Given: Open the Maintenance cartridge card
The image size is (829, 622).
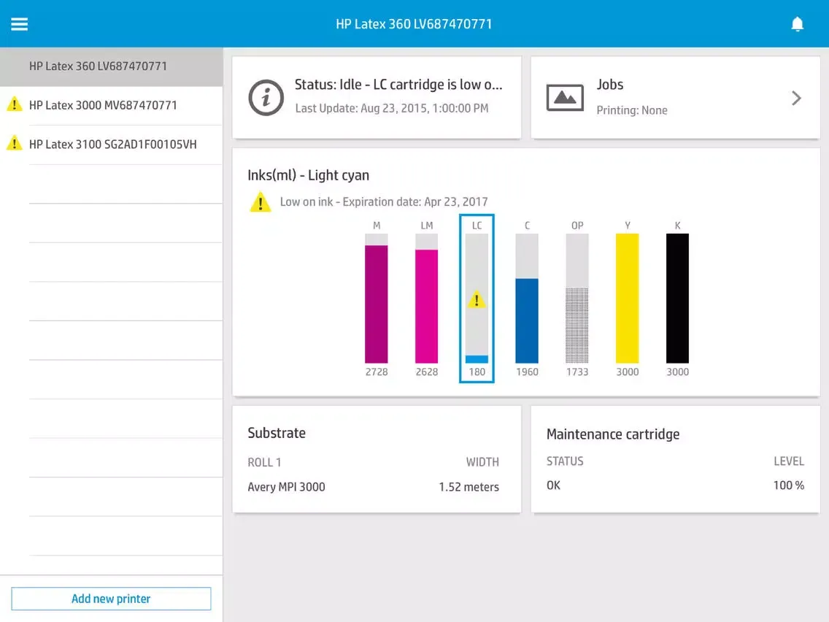Looking at the screenshot, I should (675, 460).
